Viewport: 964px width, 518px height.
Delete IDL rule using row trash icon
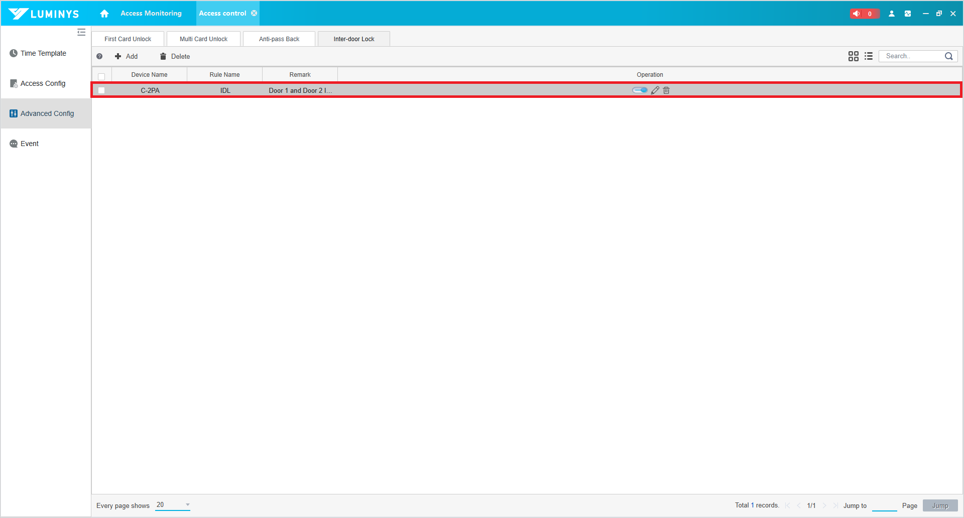[x=666, y=90]
